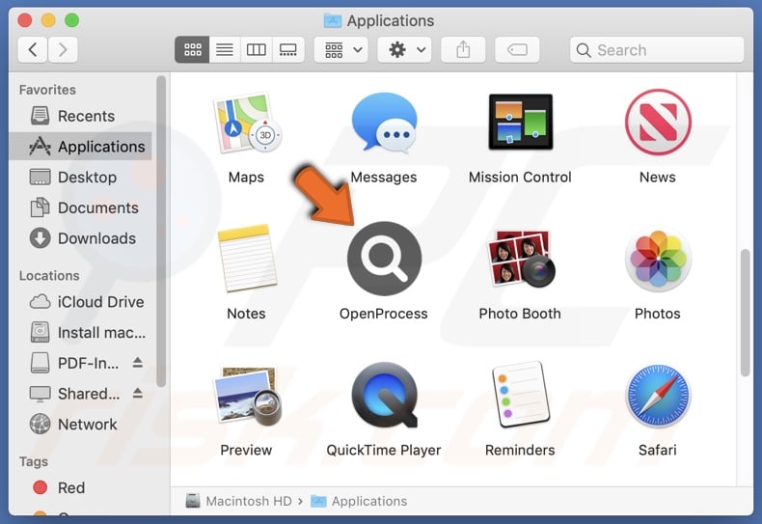The height and width of the screenshot is (524, 762).
Task: Eject the PDF-In... volume
Action: click(x=138, y=363)
